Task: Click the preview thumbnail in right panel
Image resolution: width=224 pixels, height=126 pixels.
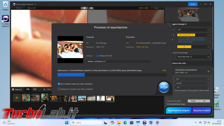Action: [188, 14]
